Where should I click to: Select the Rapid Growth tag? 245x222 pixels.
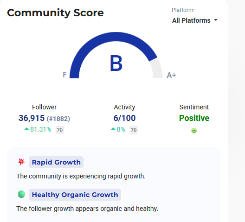pyautogui.click(x=56, y=162)
